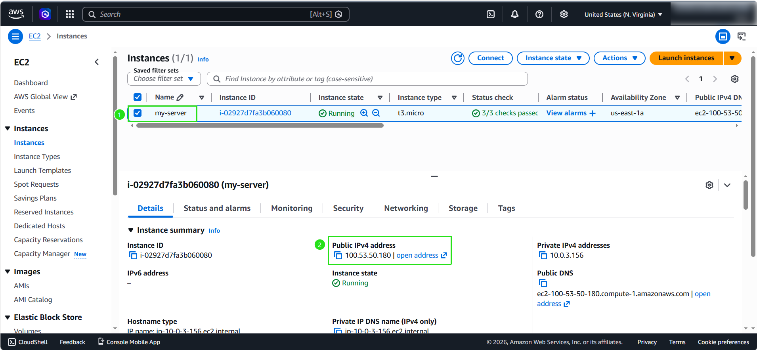
Task: Go to the previous results page arrow
Action: point(687,79)
